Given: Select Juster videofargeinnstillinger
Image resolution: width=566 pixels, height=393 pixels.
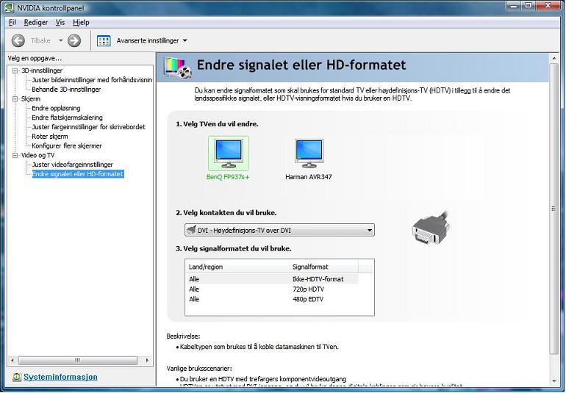Looking at the screenshot, I should point(72,165).
